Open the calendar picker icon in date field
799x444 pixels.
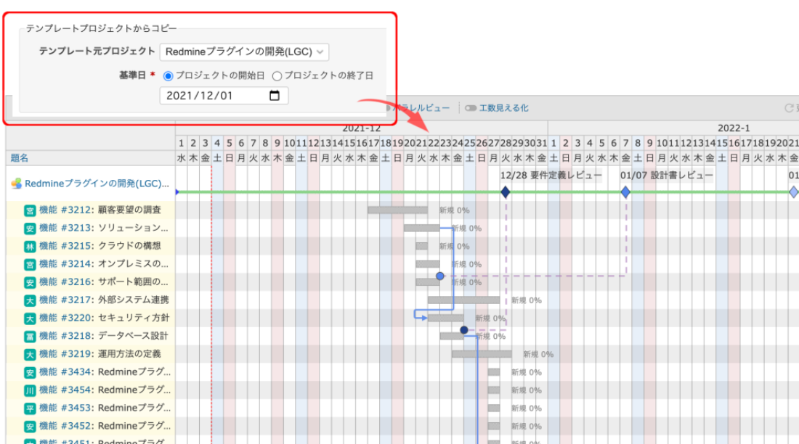tap(274, 95)
